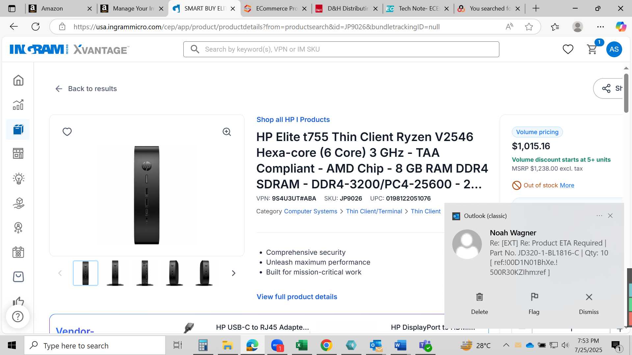Open browser Settings and more menu
The width and height of the screenshot is (632, 355).
[x=600, y=27]
